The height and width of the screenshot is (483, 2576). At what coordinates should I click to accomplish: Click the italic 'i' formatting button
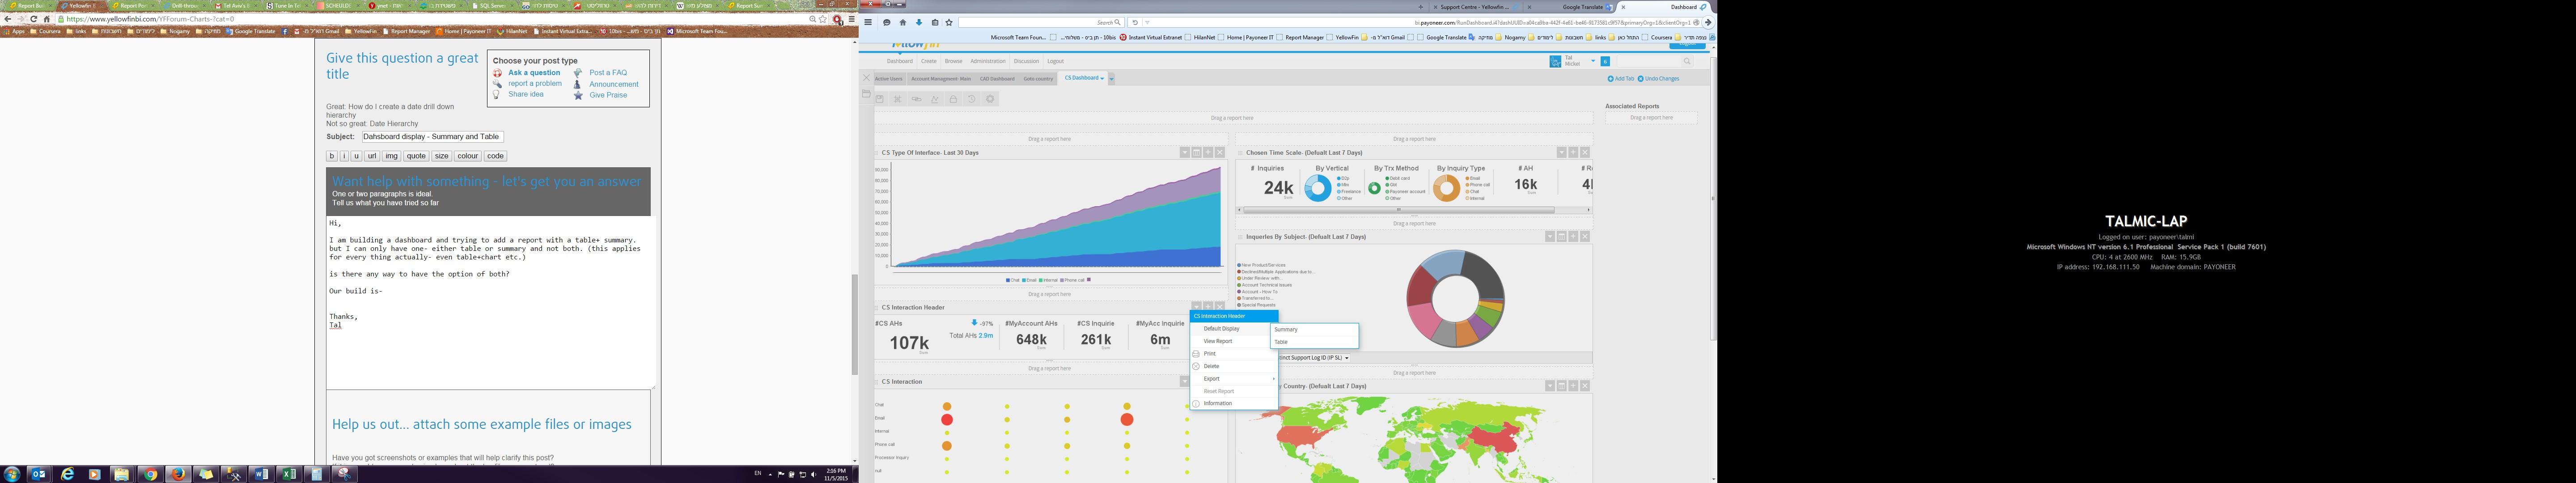[344, 156]
